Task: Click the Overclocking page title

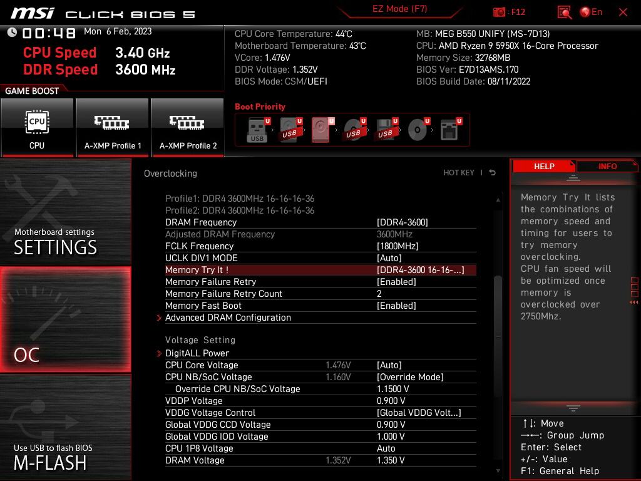Action: pyautogui.click(x=170, y=173)
